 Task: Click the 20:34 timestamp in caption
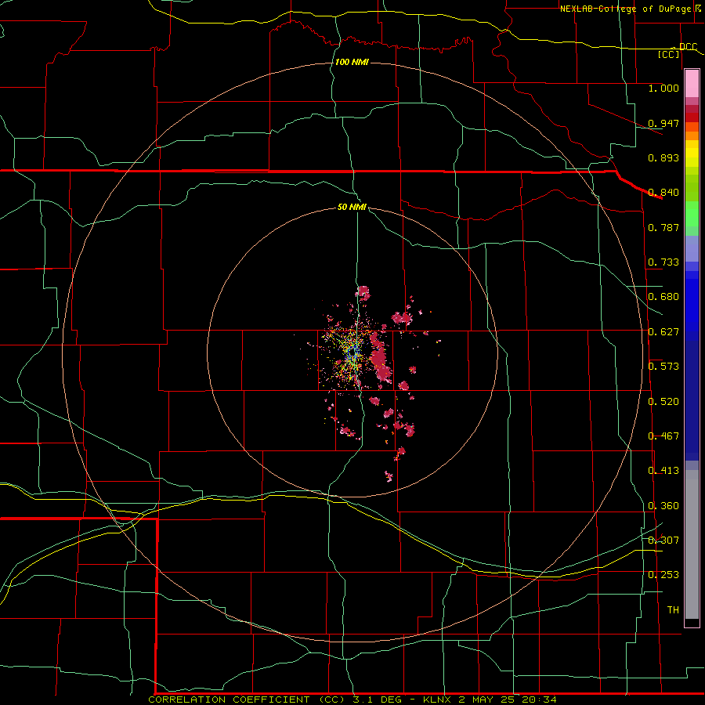pyautogui.click(x=539, y=700)
